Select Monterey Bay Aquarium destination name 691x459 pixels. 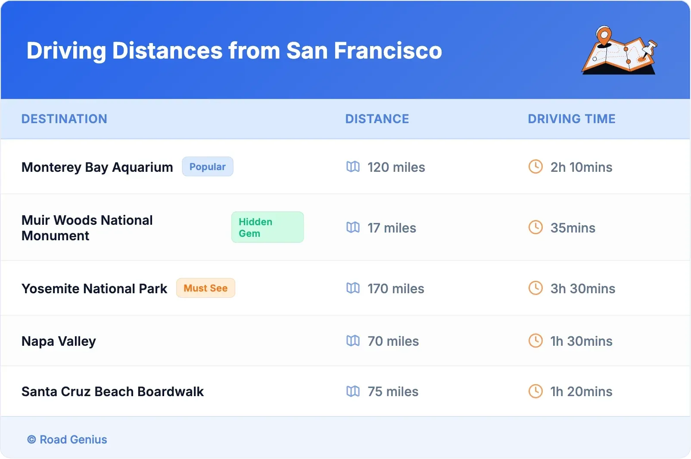tap(97, 167)
